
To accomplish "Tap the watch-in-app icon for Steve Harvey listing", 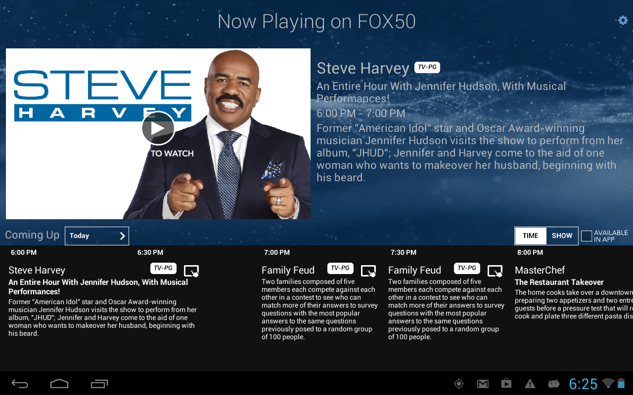I will [191, 271].
